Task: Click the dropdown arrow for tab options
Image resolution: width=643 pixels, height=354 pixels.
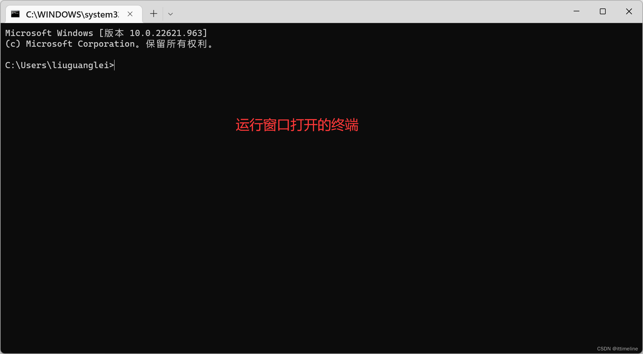Action: pos(170,14)
